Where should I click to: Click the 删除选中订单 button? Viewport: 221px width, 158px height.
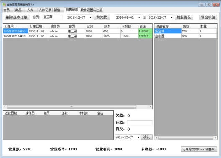17,18
